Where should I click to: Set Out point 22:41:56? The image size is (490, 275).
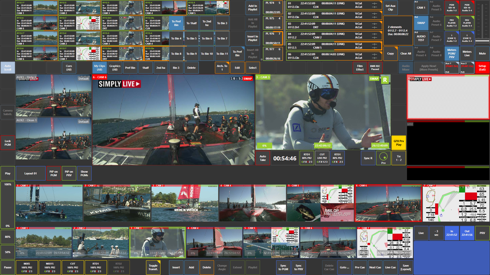467,233
